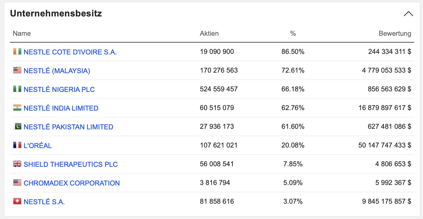Click the Malaysia flag icon
The height and width of the screenshot is (219, 423).
17,70
